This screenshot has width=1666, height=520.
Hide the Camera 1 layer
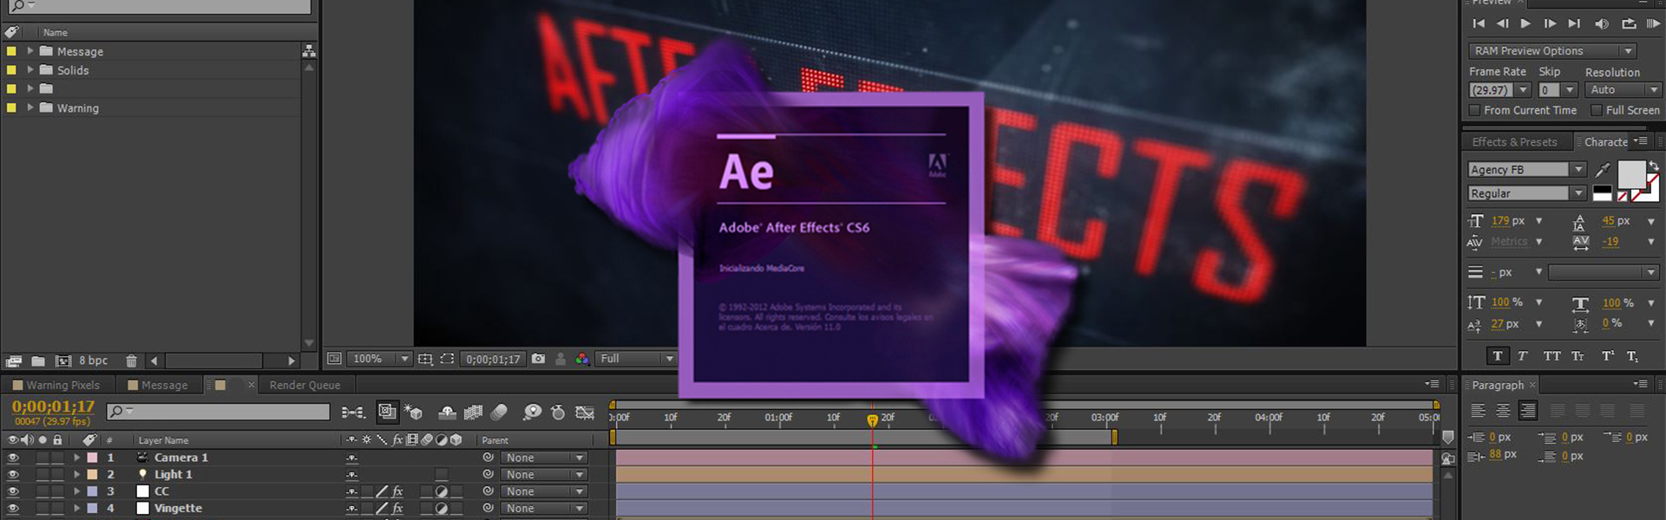(x=13, y=458)
